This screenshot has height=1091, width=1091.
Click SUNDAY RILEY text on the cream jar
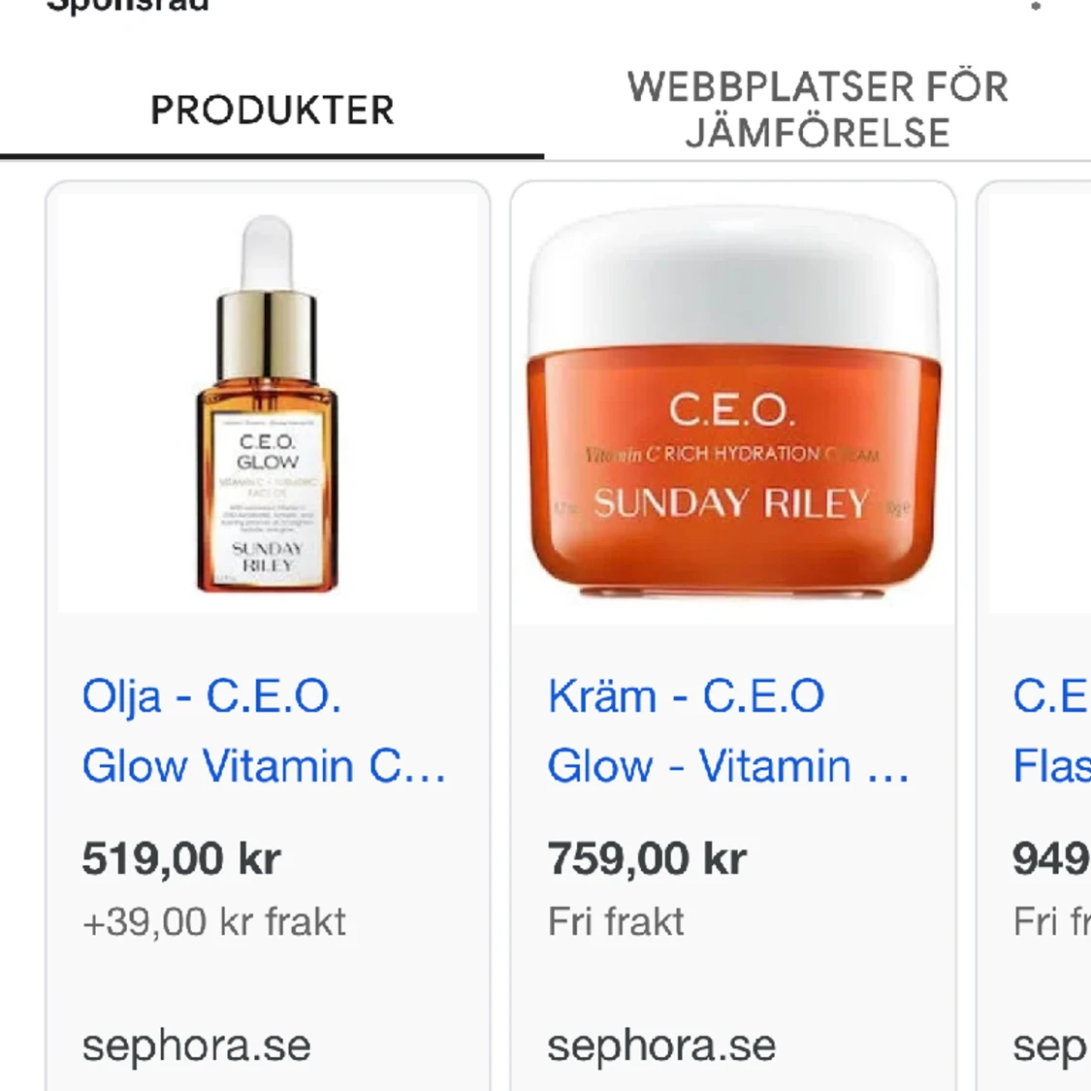(731, 503)
